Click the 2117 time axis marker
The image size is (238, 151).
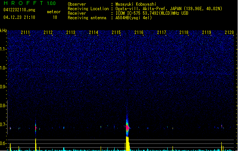pos(162,32)
